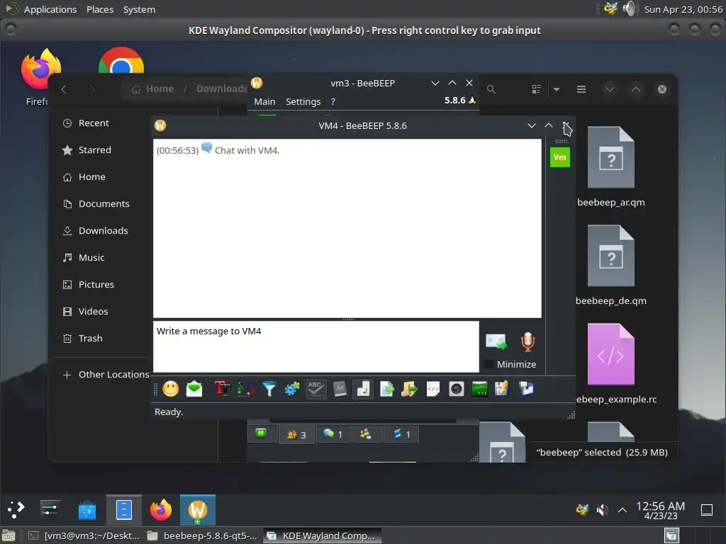The image size is (726, 544).
Task: Choose chat font color with pencil icon
Action: point(245,389)
